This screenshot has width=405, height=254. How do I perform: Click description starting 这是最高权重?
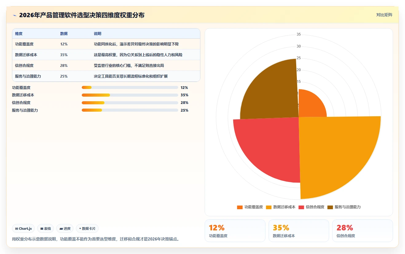point(138,55)
